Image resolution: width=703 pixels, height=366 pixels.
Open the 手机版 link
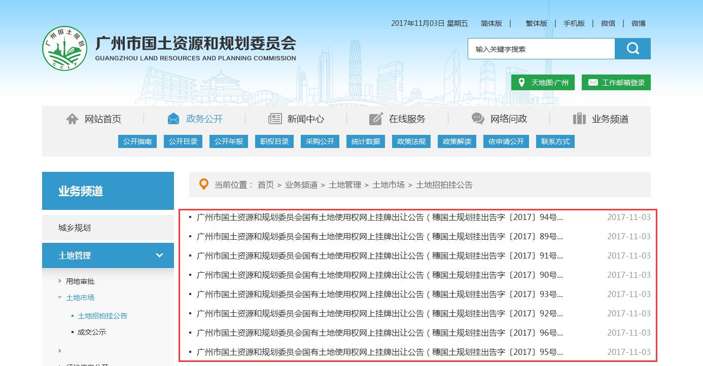coord(574,23)
